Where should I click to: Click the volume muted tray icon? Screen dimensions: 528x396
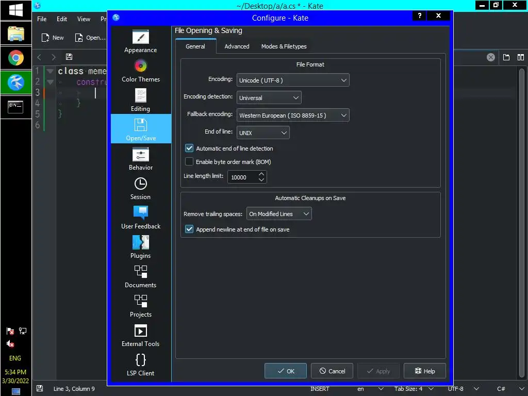(x=10, y=344)
